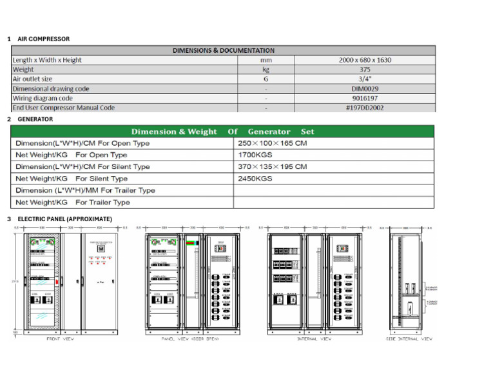Click the internal view panel drawing
Image resolution: width=495 pixels, height=383 pixels.
coord(315,284)
